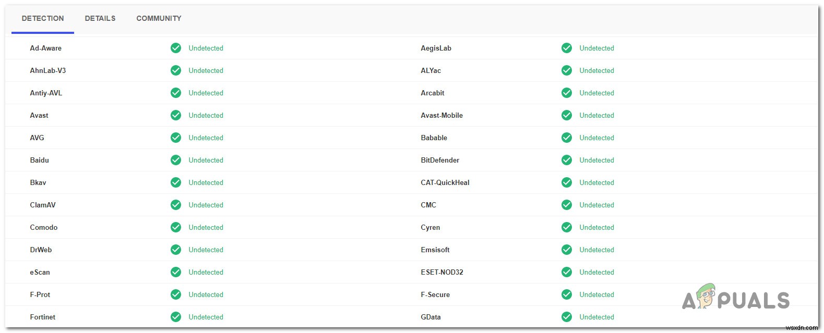Image resolution: width=824 pixels, height=333 pixels.
Task: Click the ClamAV status check icon
Action: point(176,205)
